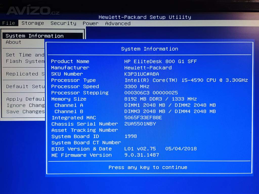This screenshot has width=259, height=194.
Task: Click the System Information dialog title
Action: click(x=149, y=49)
